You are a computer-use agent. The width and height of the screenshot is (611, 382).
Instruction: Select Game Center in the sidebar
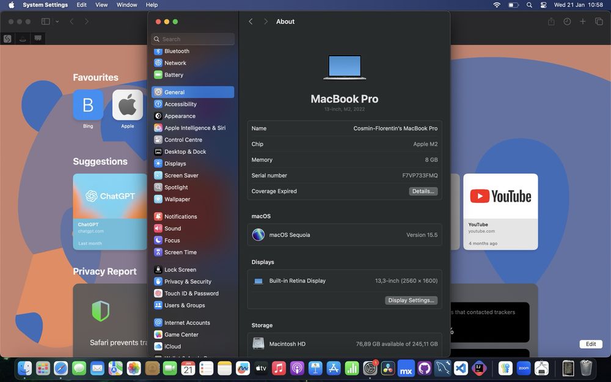[192, 334]
